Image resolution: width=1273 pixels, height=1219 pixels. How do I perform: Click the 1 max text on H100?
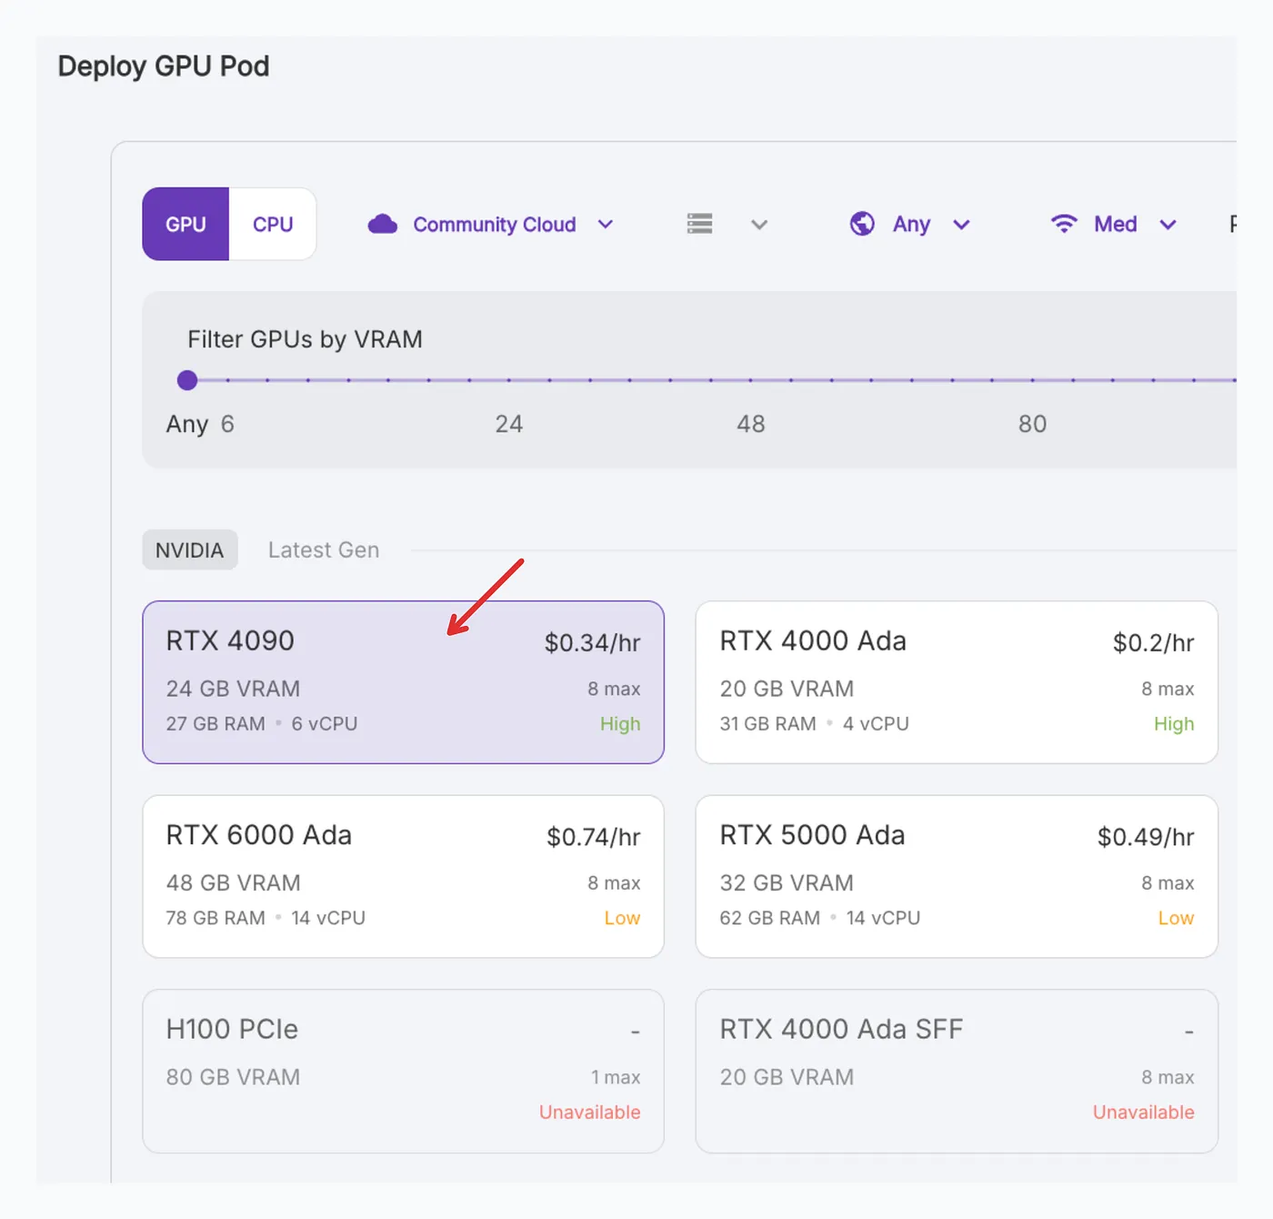[x=616, y=1077]
